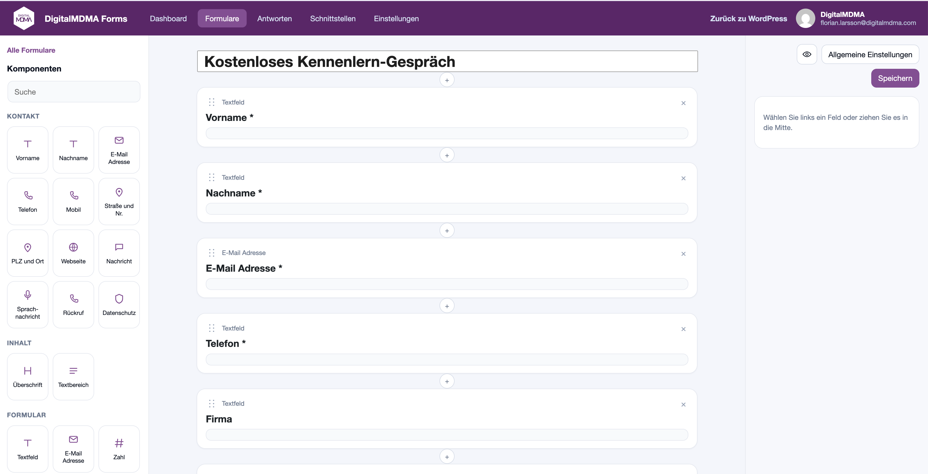Remove the Firma field with its X
Viewport: 928px width, 474px height.
[683, 405]
